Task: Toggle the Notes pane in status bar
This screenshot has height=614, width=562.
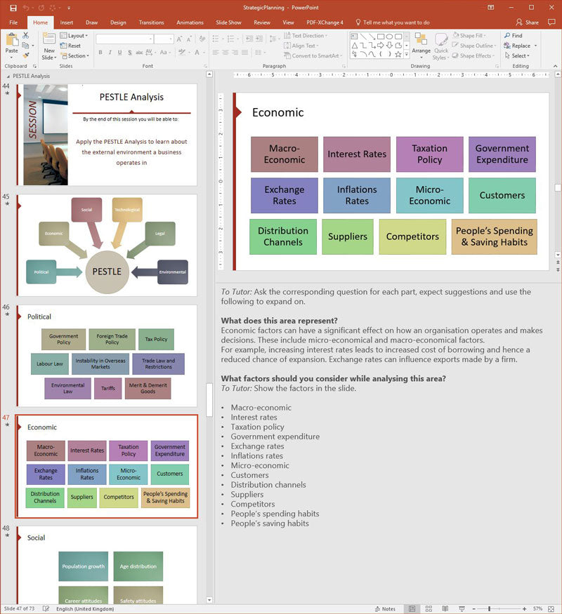Action: [x=385, y=609]
